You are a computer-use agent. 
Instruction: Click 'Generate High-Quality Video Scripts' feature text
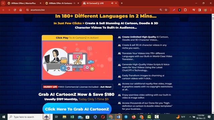146,67
